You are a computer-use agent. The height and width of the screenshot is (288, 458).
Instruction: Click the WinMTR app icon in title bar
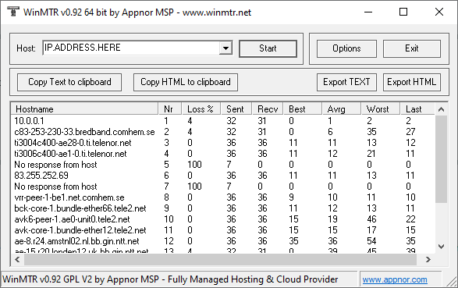pos(12,12)
